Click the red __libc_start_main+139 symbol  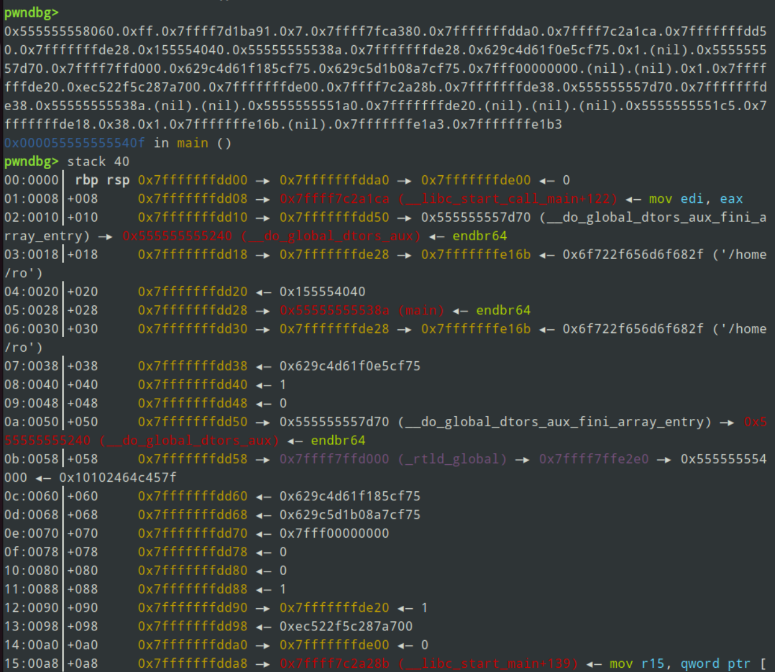(488, 664)
